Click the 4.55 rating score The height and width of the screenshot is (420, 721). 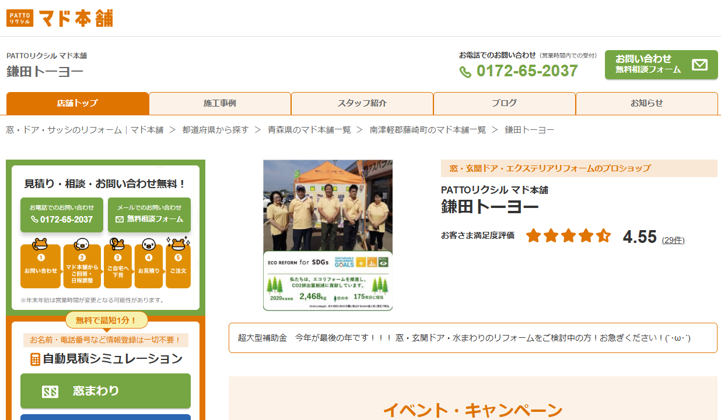tap(640, 237)
